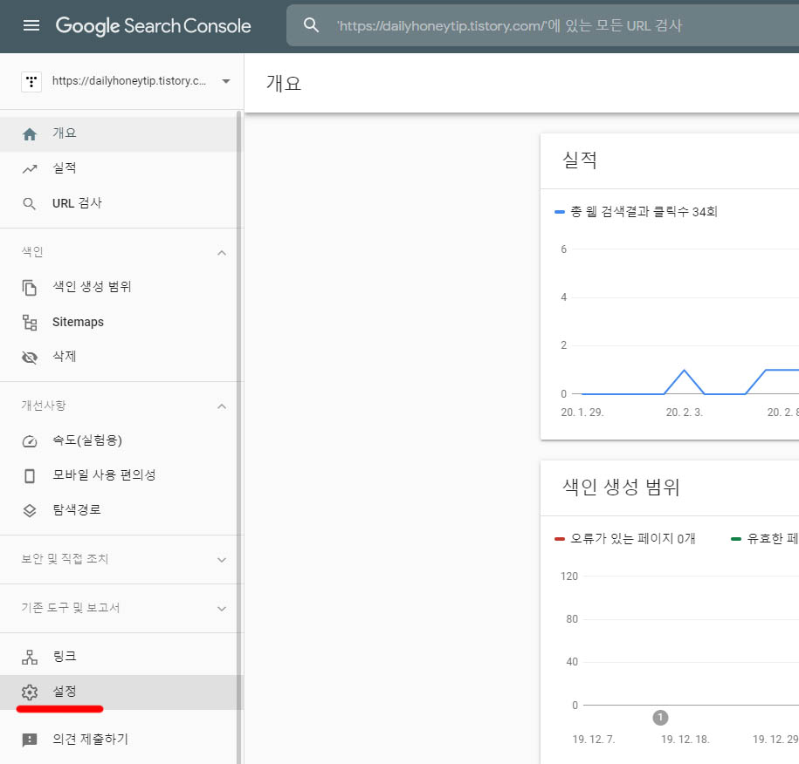Click the sidebar vertical scrollbar
799x764 pixels.
pos(239,435)
